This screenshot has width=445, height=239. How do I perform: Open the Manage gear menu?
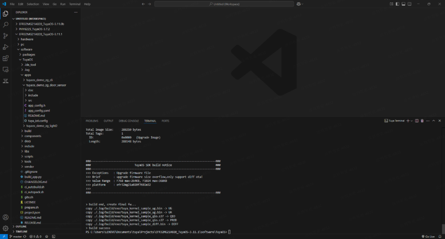(x=5, y=228)
